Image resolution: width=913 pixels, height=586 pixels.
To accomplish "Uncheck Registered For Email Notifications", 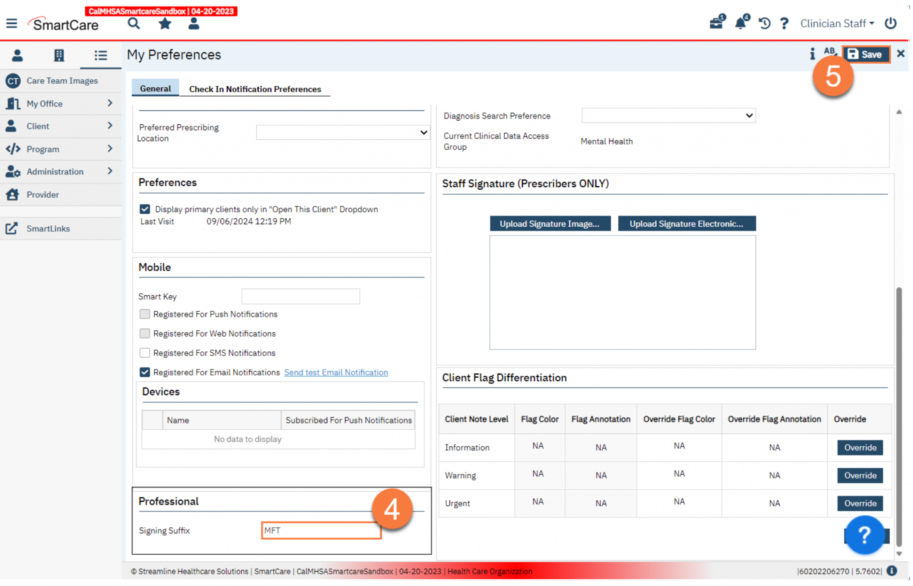I will point(145,372).
